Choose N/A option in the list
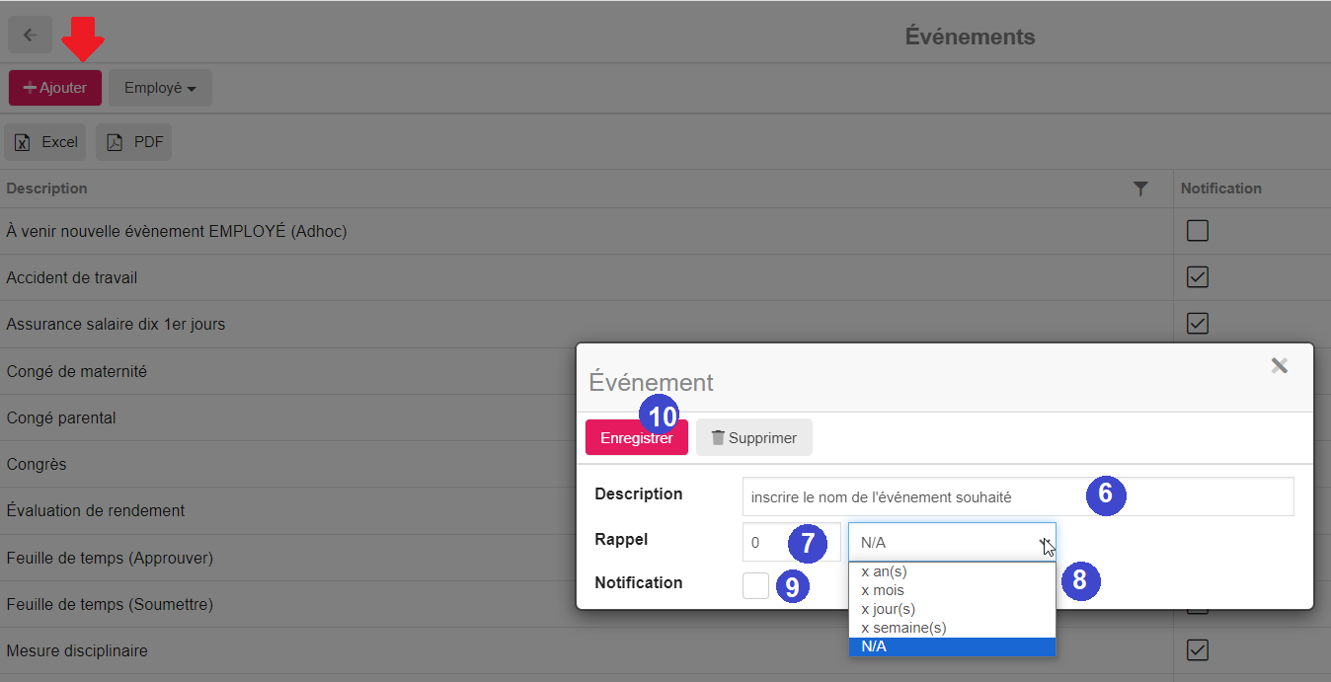The width and height of the screenshot is (1331, 682). pos(952,646)
